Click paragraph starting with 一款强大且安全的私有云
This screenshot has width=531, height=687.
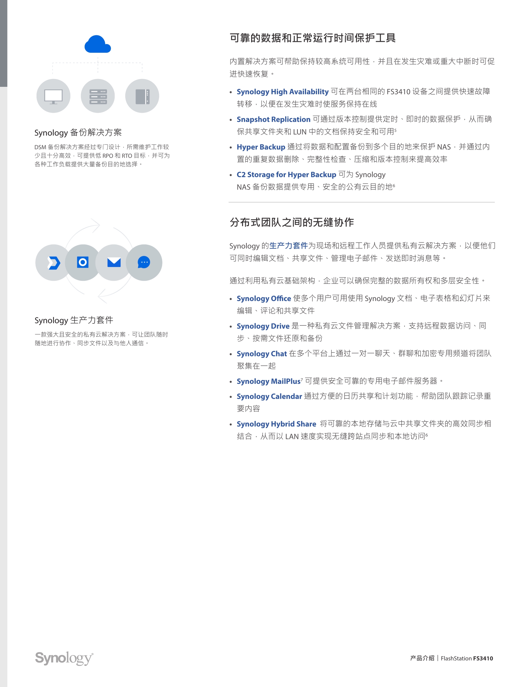point(101,339)
